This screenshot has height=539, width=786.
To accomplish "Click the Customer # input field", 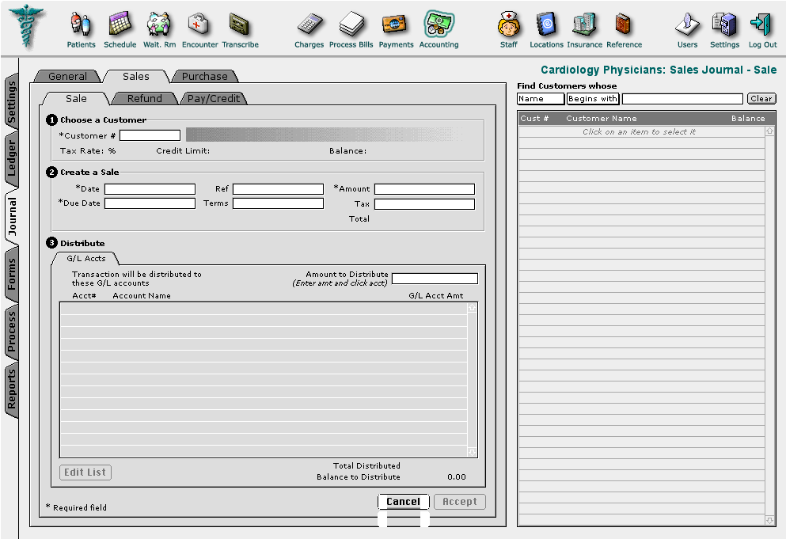I will [x=150, y=135].
